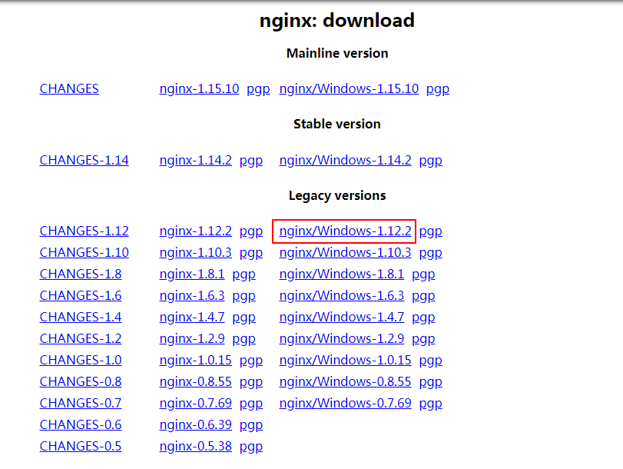623x469 pixels.
Task: Open the CHANGES-0.8 link
Action: (81, 381)
